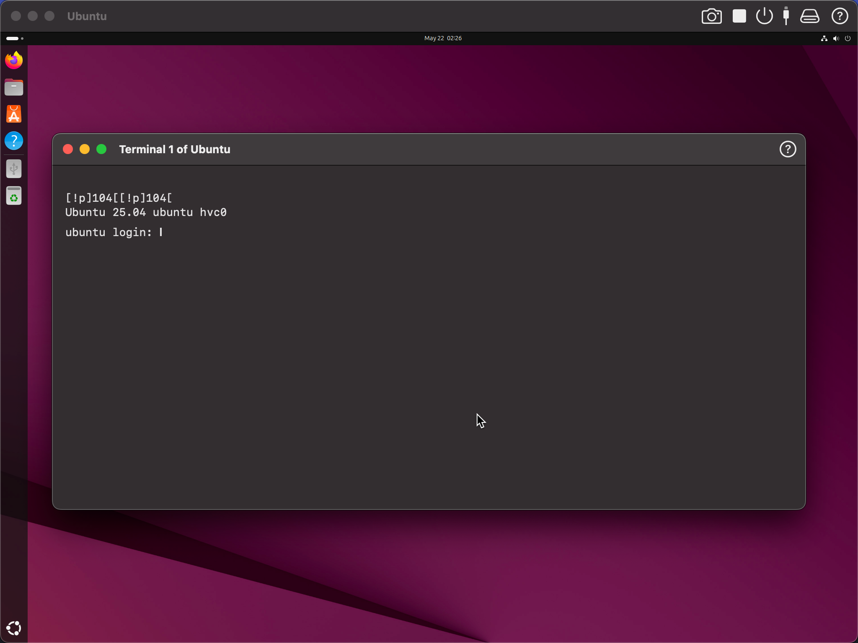The image size is (858, 643).
Task: Open the Files application in the dock
Action: coord(14,87)
